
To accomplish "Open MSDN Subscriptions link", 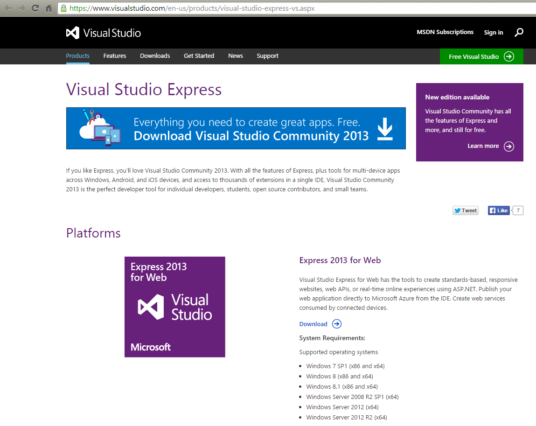I will click(x=445, y=32).
